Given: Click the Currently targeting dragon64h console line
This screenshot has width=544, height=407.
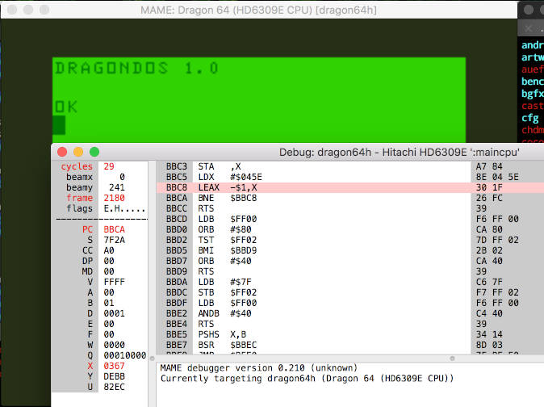Looking at the screenshot, I should click(x=307, y=378).
